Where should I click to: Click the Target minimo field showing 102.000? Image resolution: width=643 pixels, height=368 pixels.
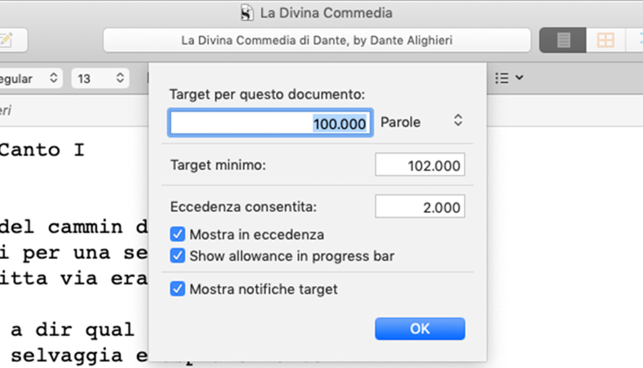[x=420, y=165]
